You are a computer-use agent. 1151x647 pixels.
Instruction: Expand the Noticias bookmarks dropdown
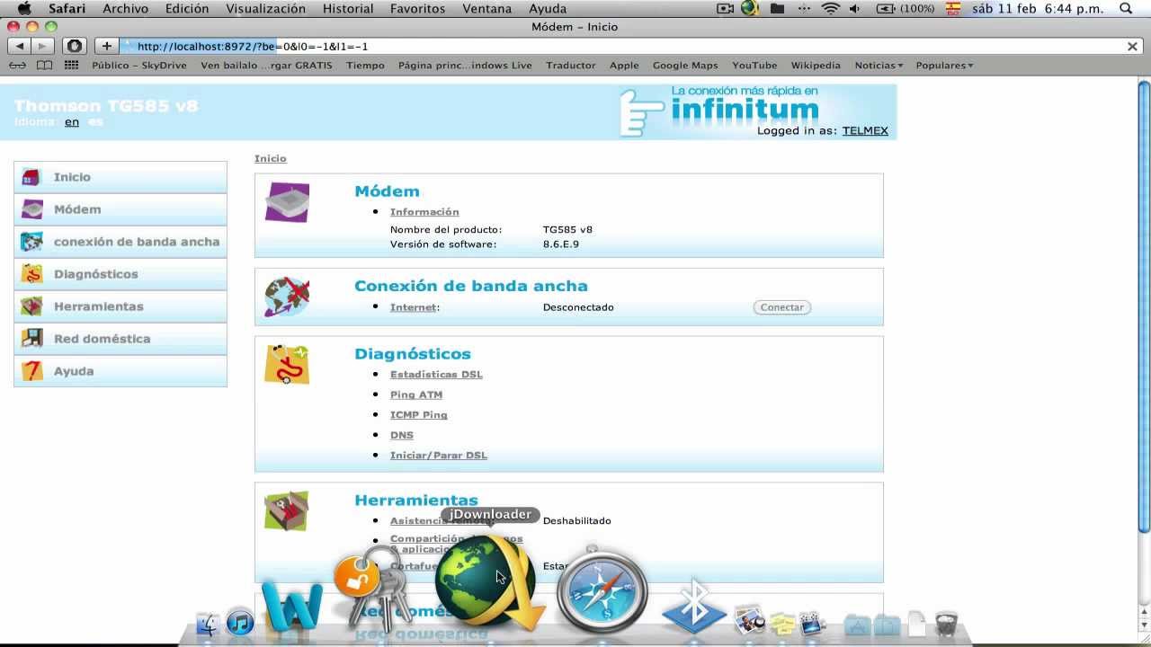879,66
